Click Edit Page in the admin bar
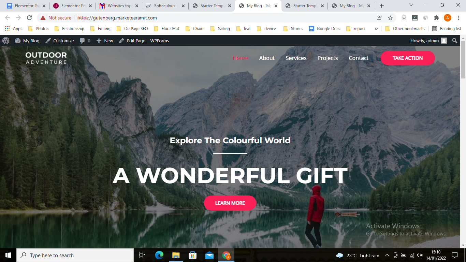This screenshot has width=466, height=262. [132, 41]
